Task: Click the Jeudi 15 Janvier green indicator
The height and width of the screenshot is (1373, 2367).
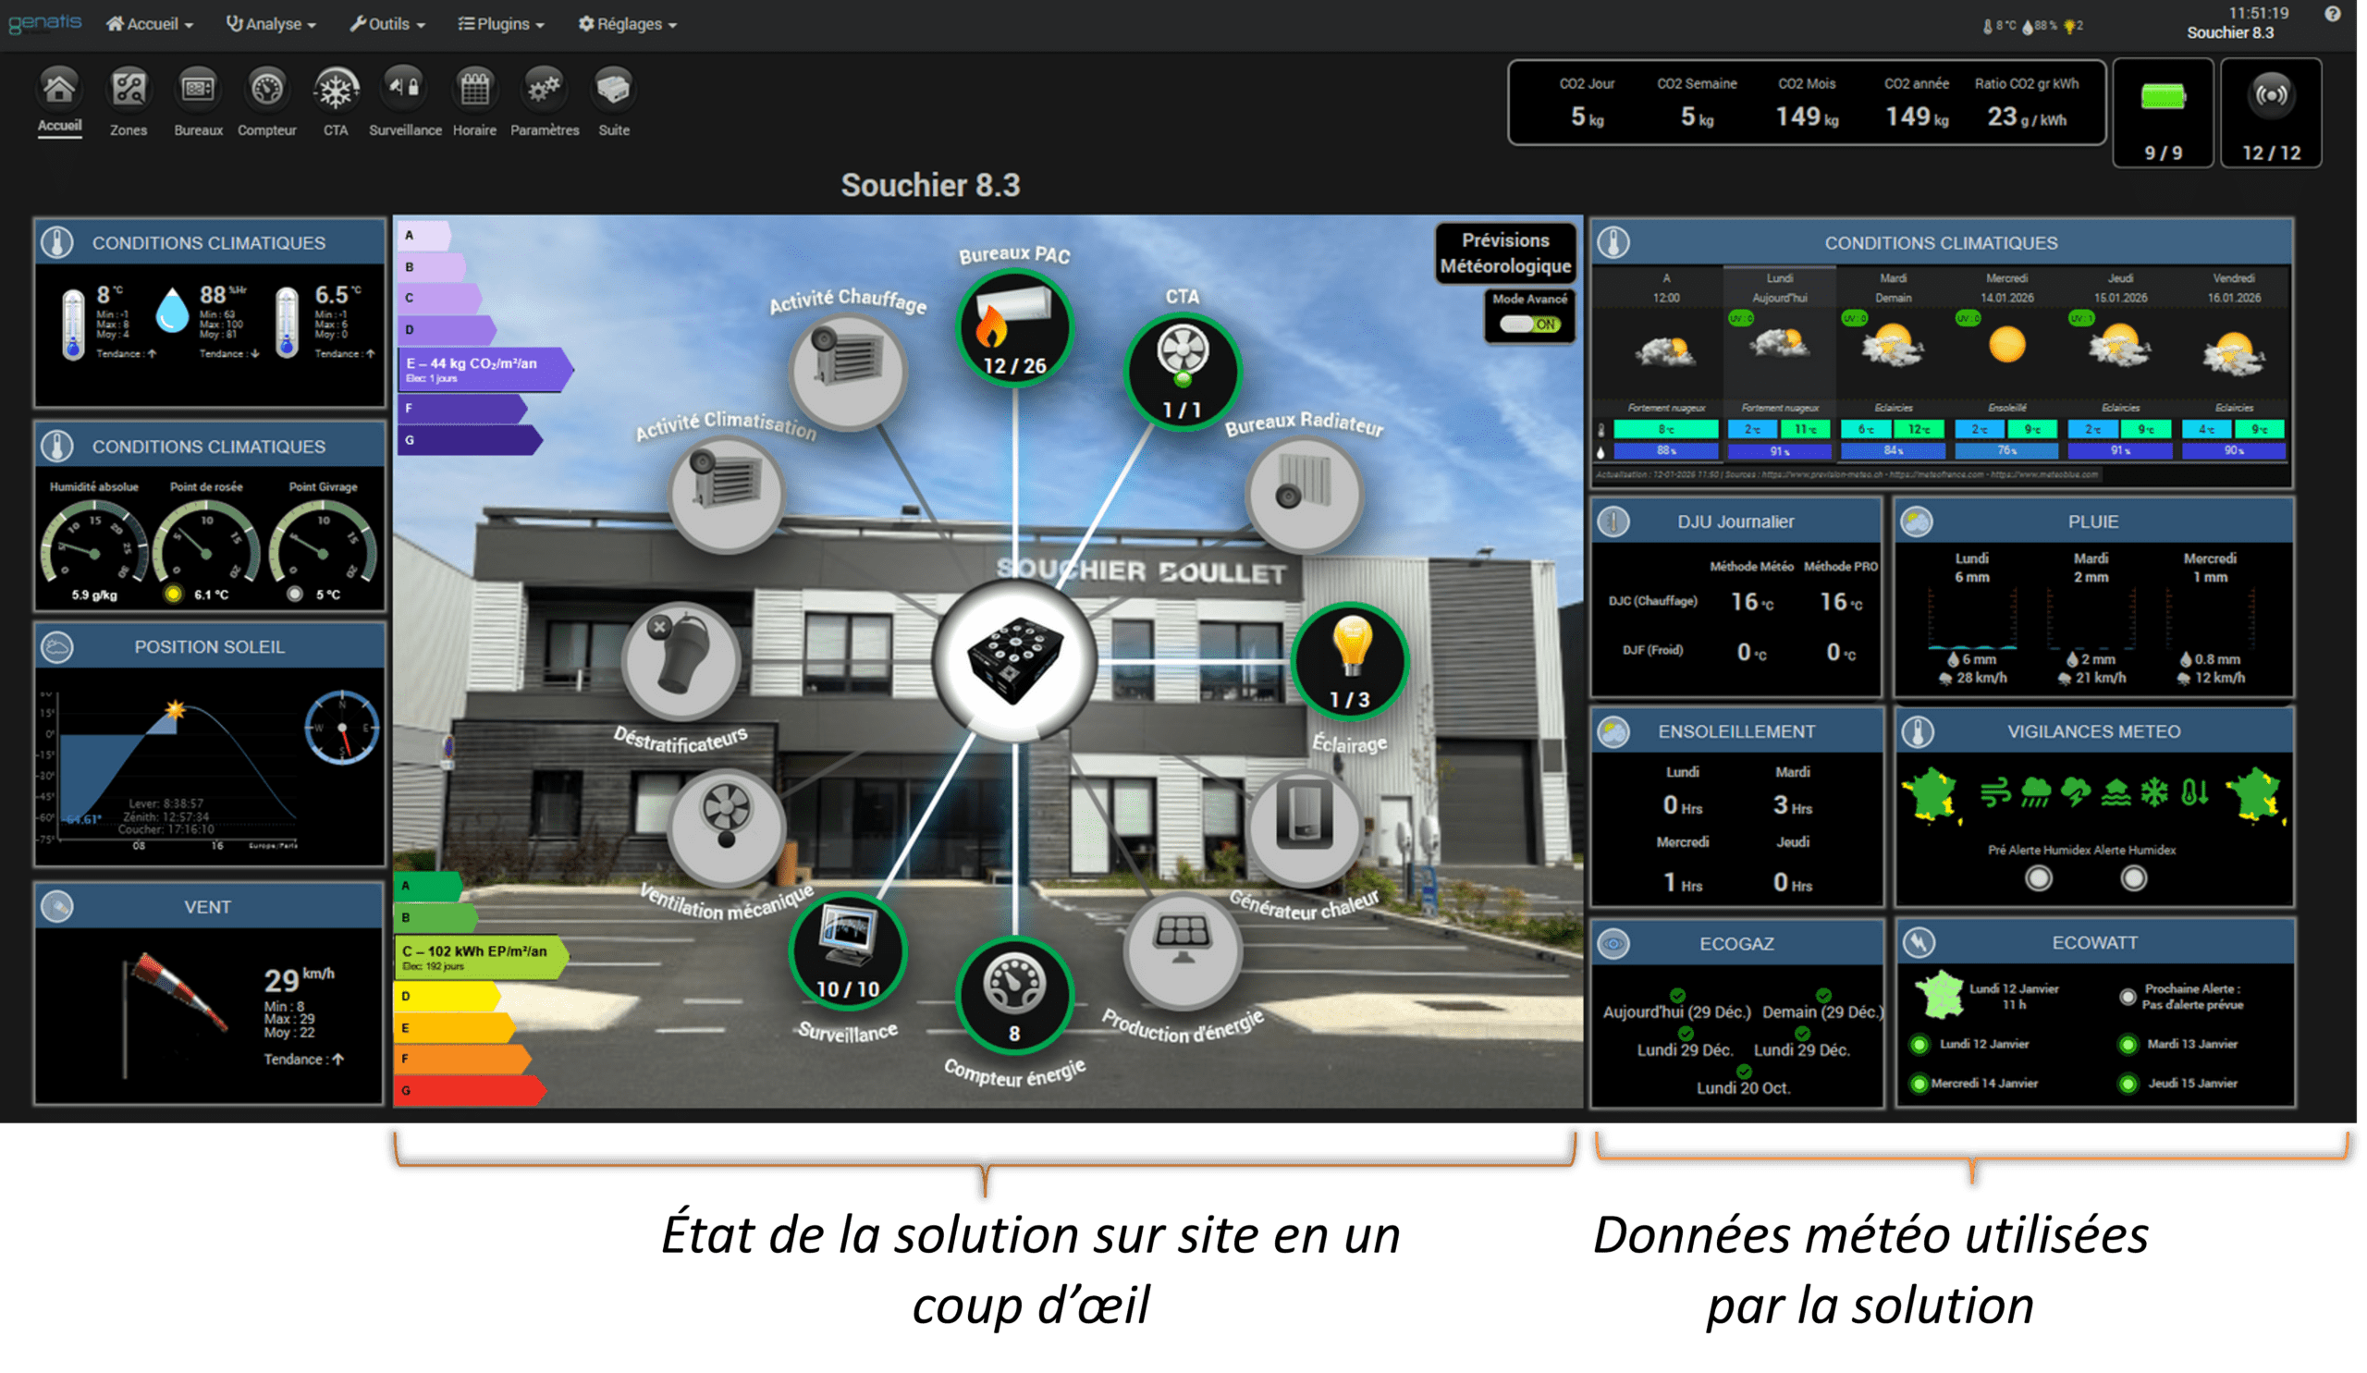Action: (2128, 1085)
